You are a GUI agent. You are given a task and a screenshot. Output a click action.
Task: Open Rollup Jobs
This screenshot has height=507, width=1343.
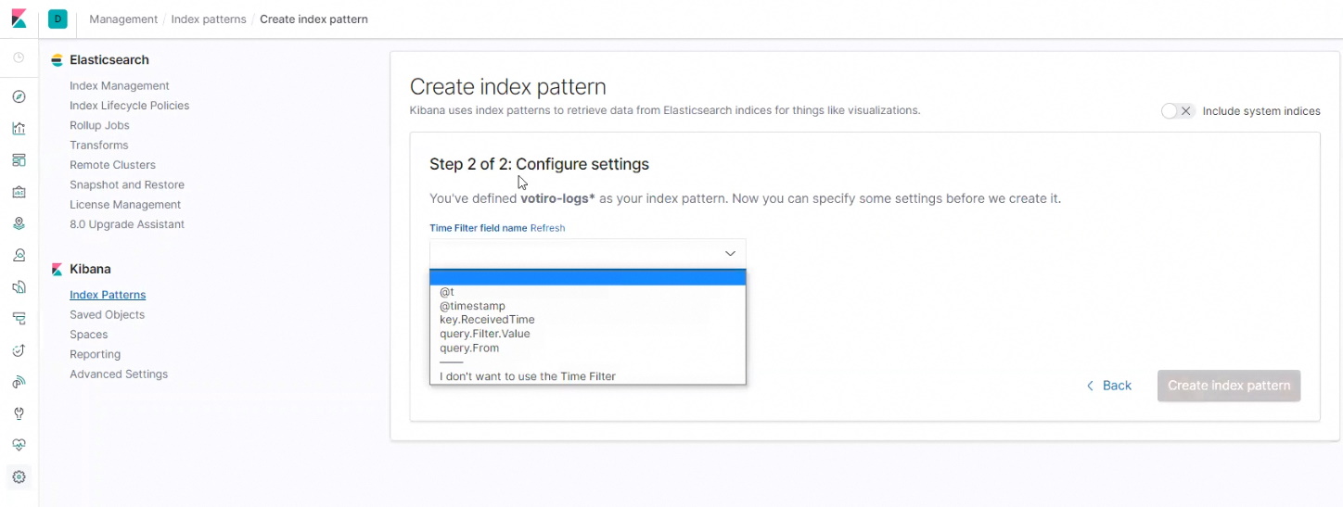[99, 125]
